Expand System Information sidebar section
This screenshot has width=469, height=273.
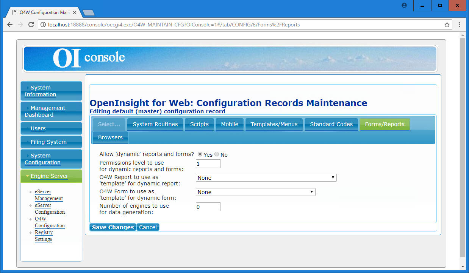click(51, 91)
